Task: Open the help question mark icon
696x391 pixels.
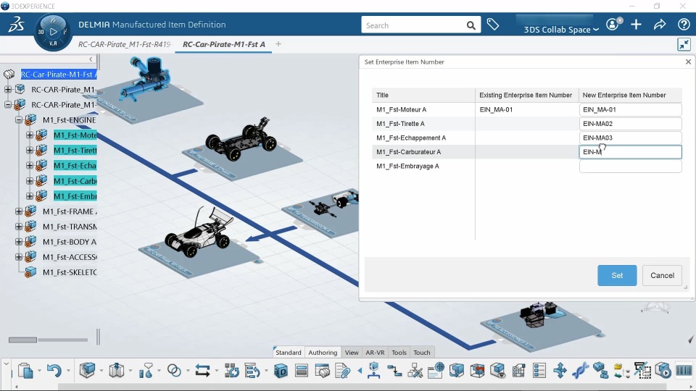Action: [x=684, y=25]
